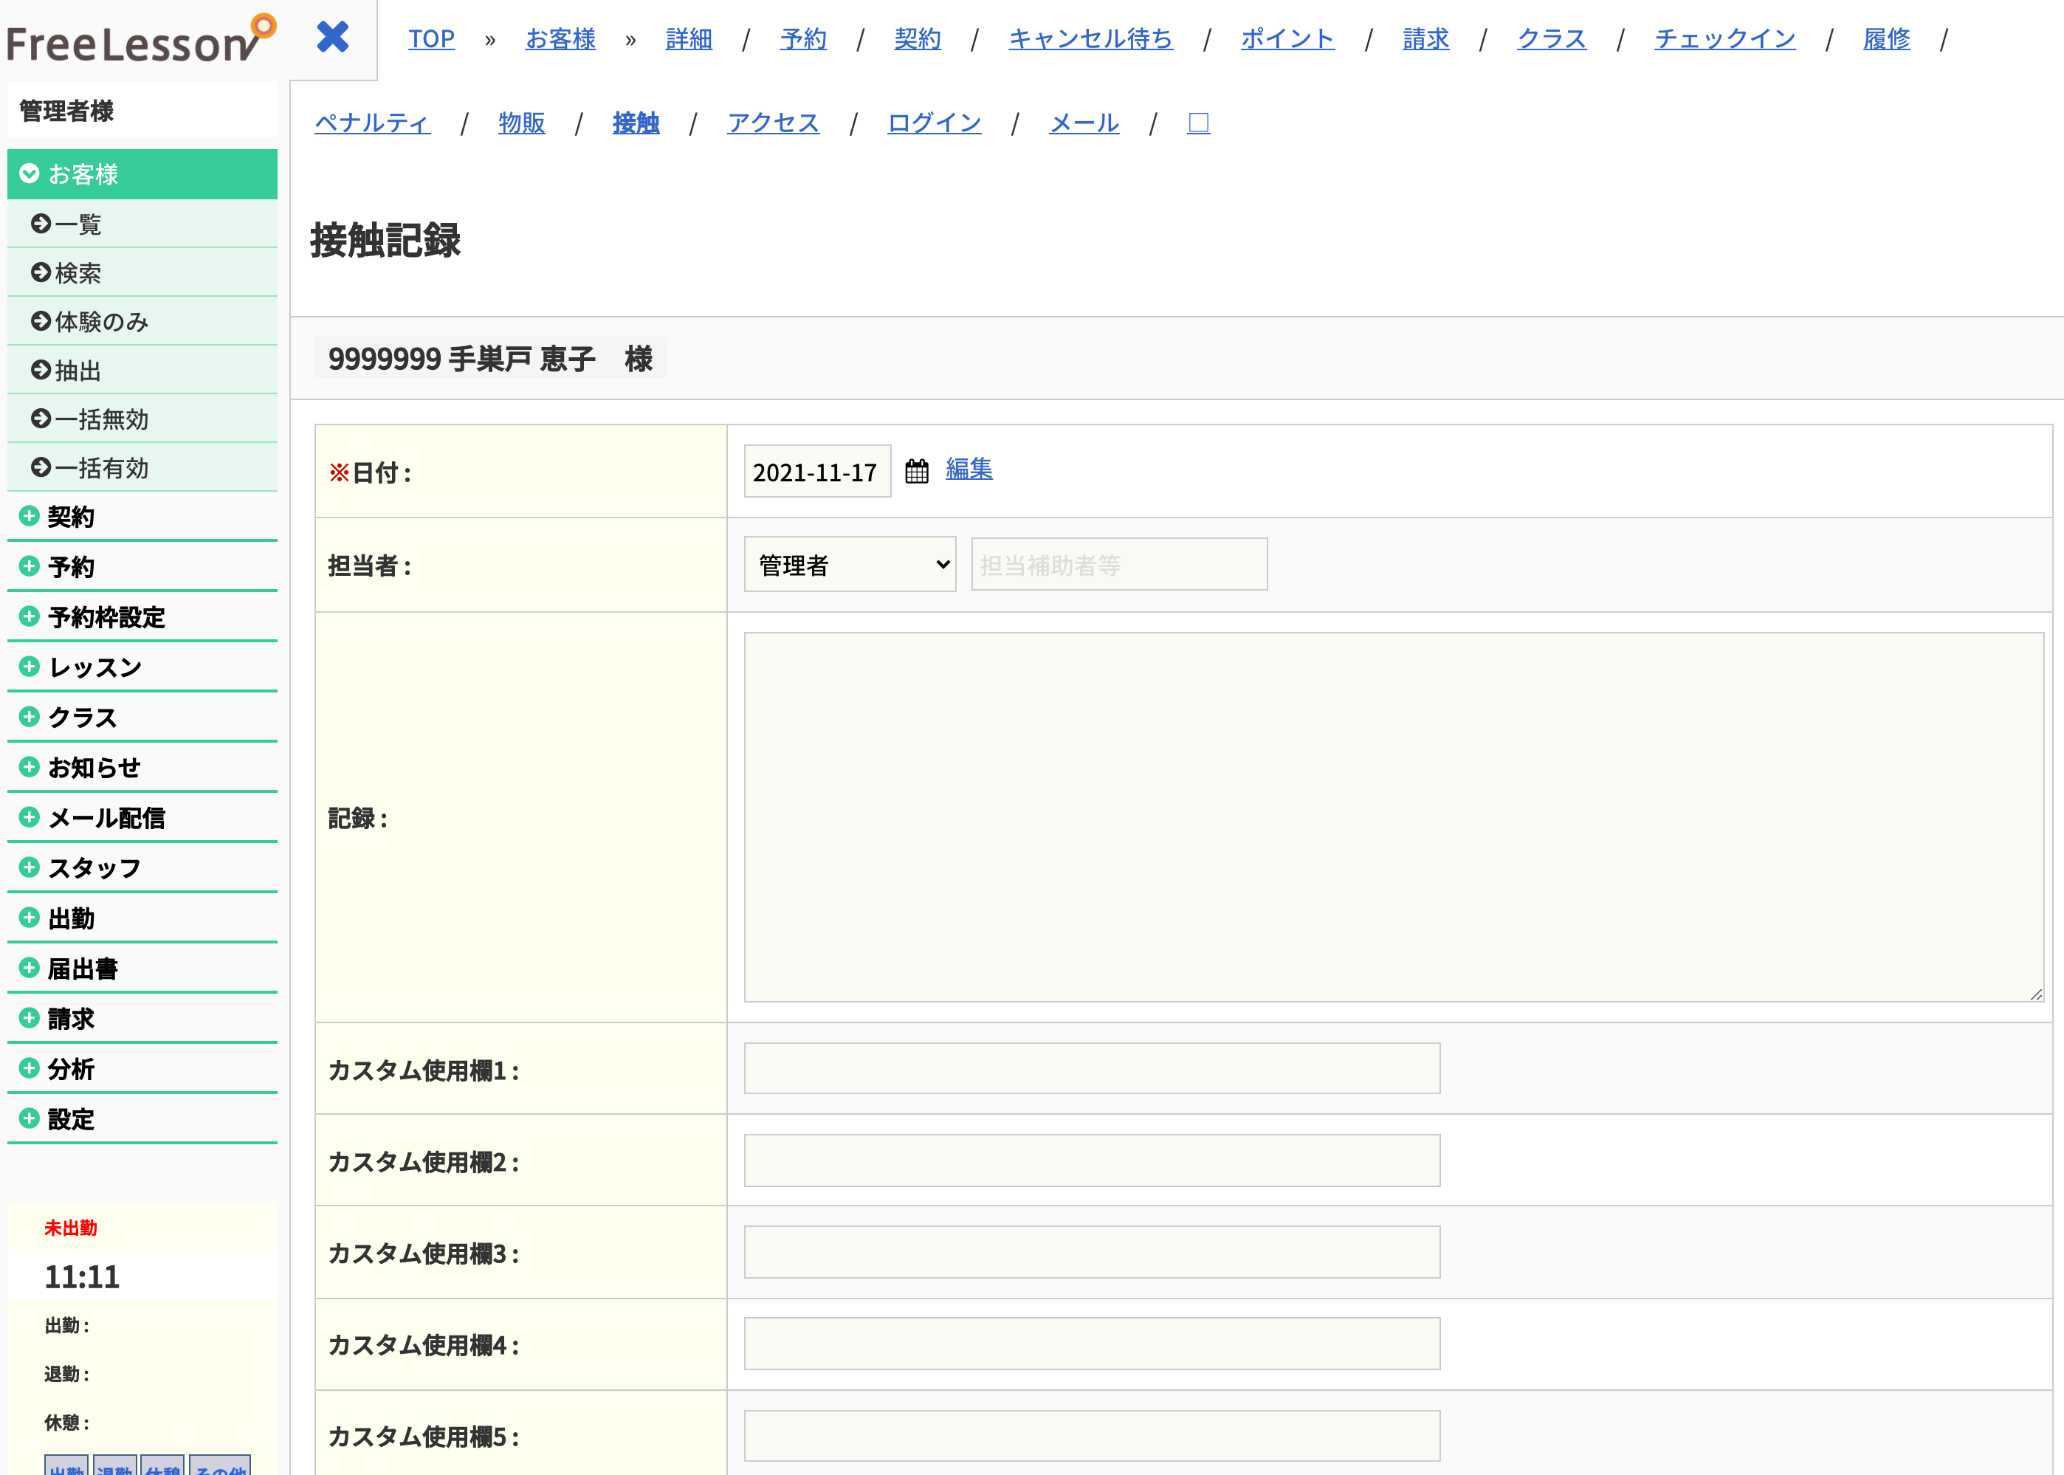This screenshot has height=1475, width=2064.
Task: Open the メール tab link
Action: 1084,123
